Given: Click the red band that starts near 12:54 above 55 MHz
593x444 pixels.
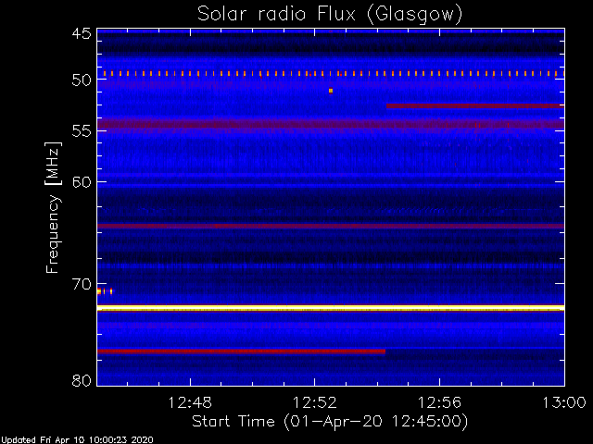Looking at the screenshot, I should click(x=475, y=106).
